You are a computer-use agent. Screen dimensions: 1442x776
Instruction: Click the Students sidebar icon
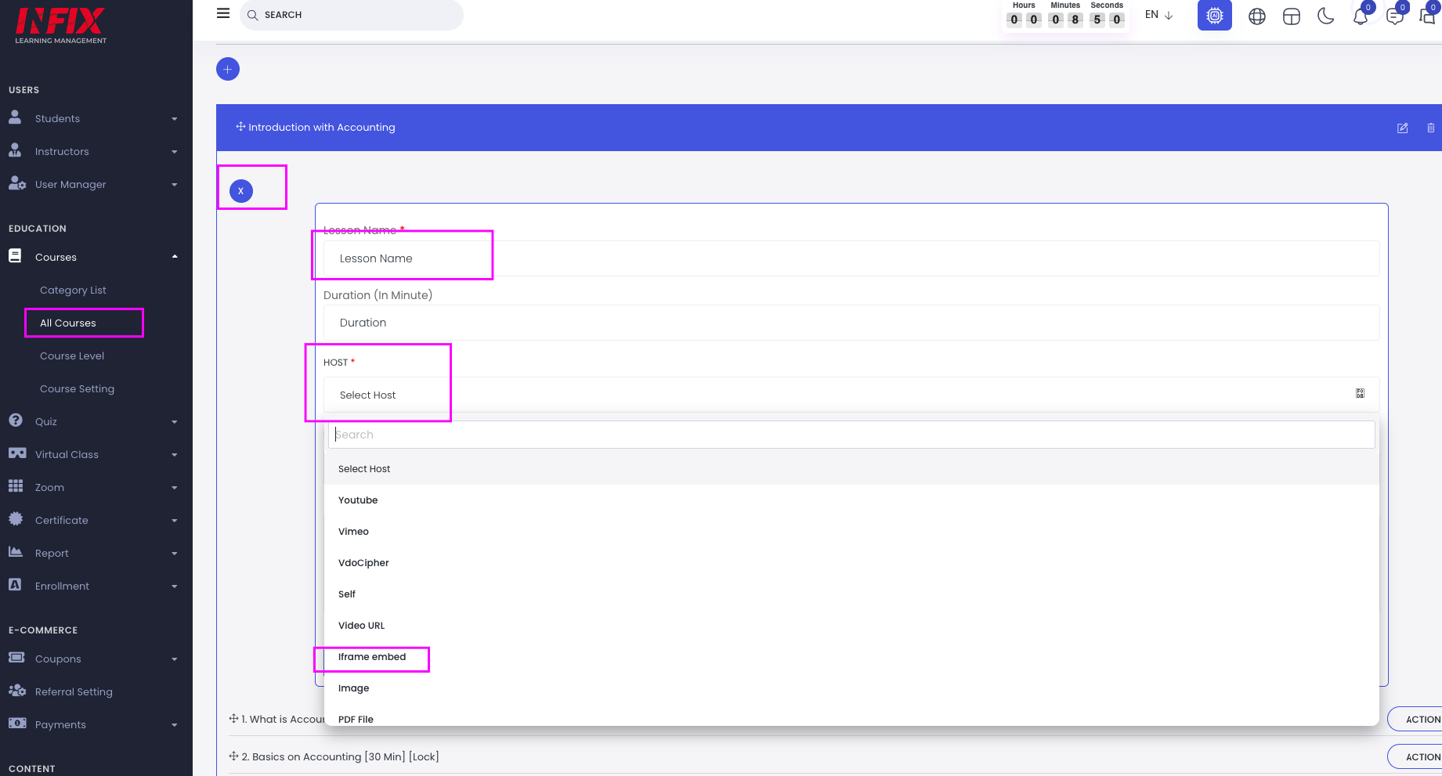pyautogui.click(x=15, y=117)
